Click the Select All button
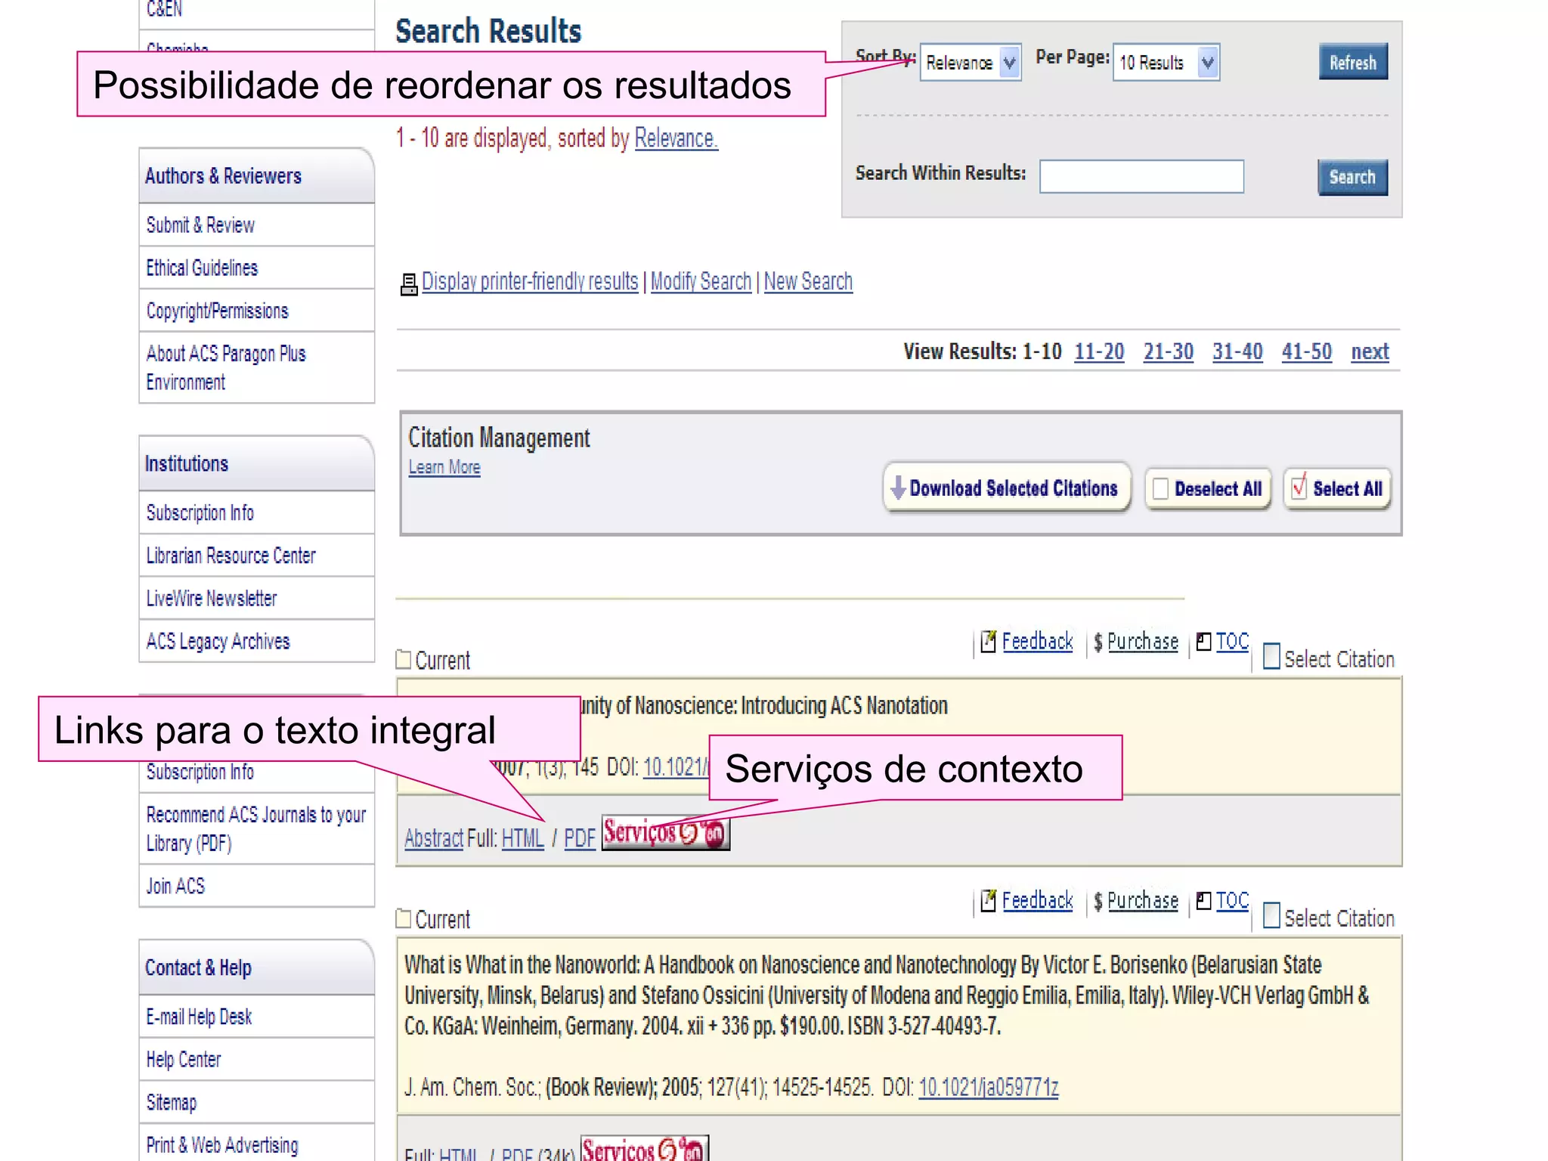 click(x=1337, y=489)
